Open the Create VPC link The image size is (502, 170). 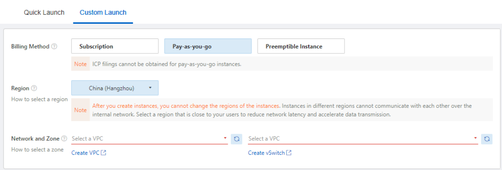85,153
